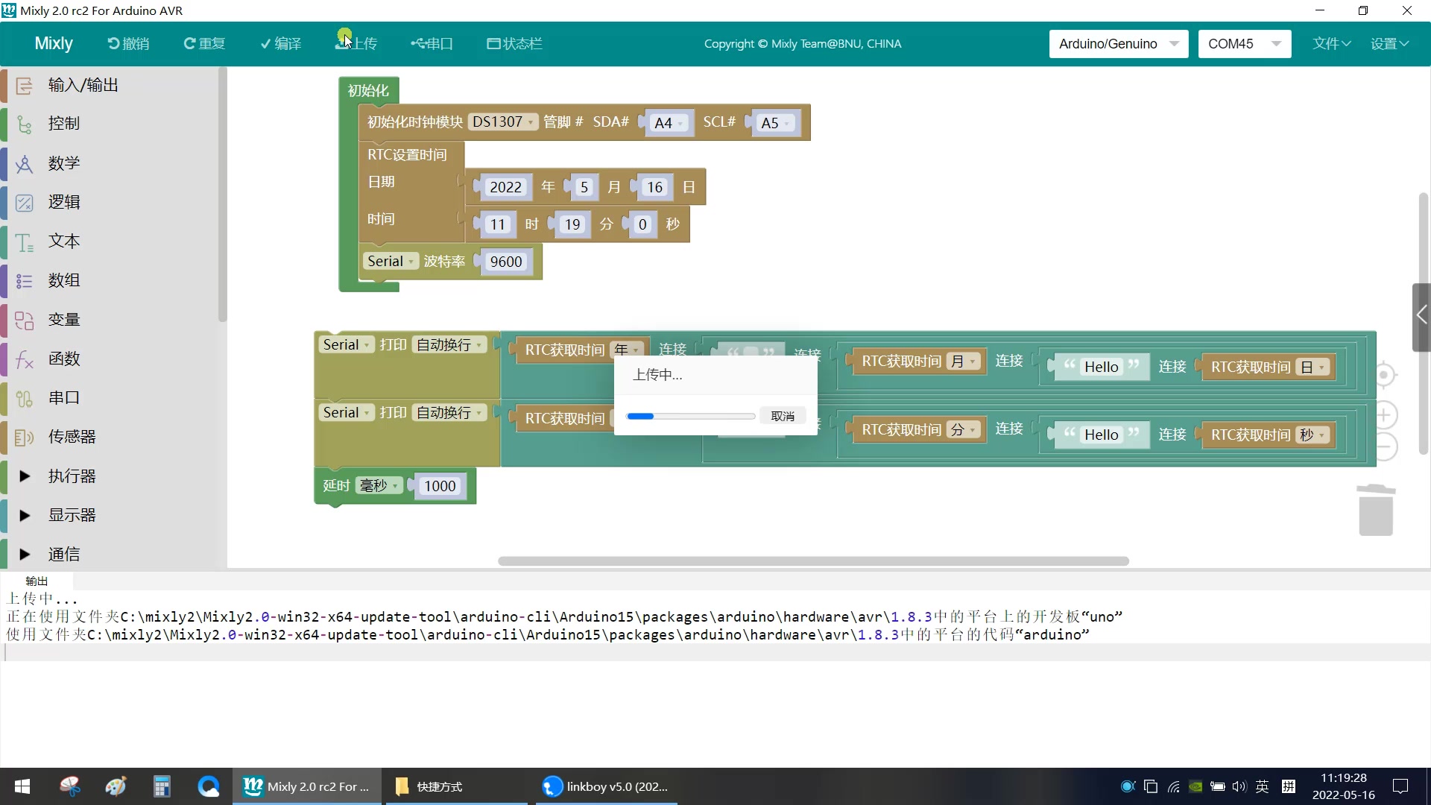The image size is (1431, 805).
Task: Toggle the status bar button
Action: point(514,43)
